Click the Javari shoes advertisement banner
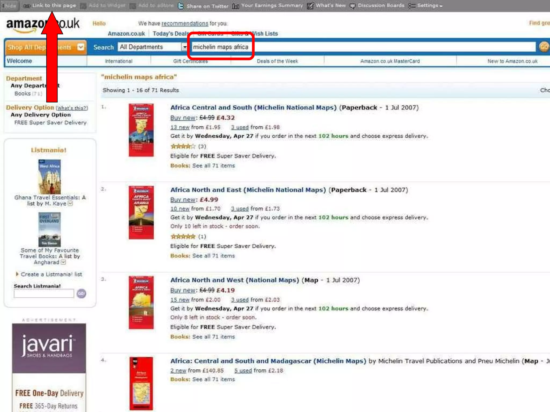This screenshot has height=412, width=550. 49,367
